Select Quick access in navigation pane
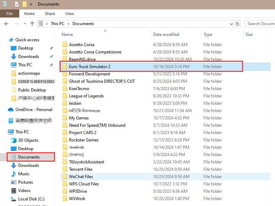The height and width of the screenshot is (206, 275). pos(27,40)
